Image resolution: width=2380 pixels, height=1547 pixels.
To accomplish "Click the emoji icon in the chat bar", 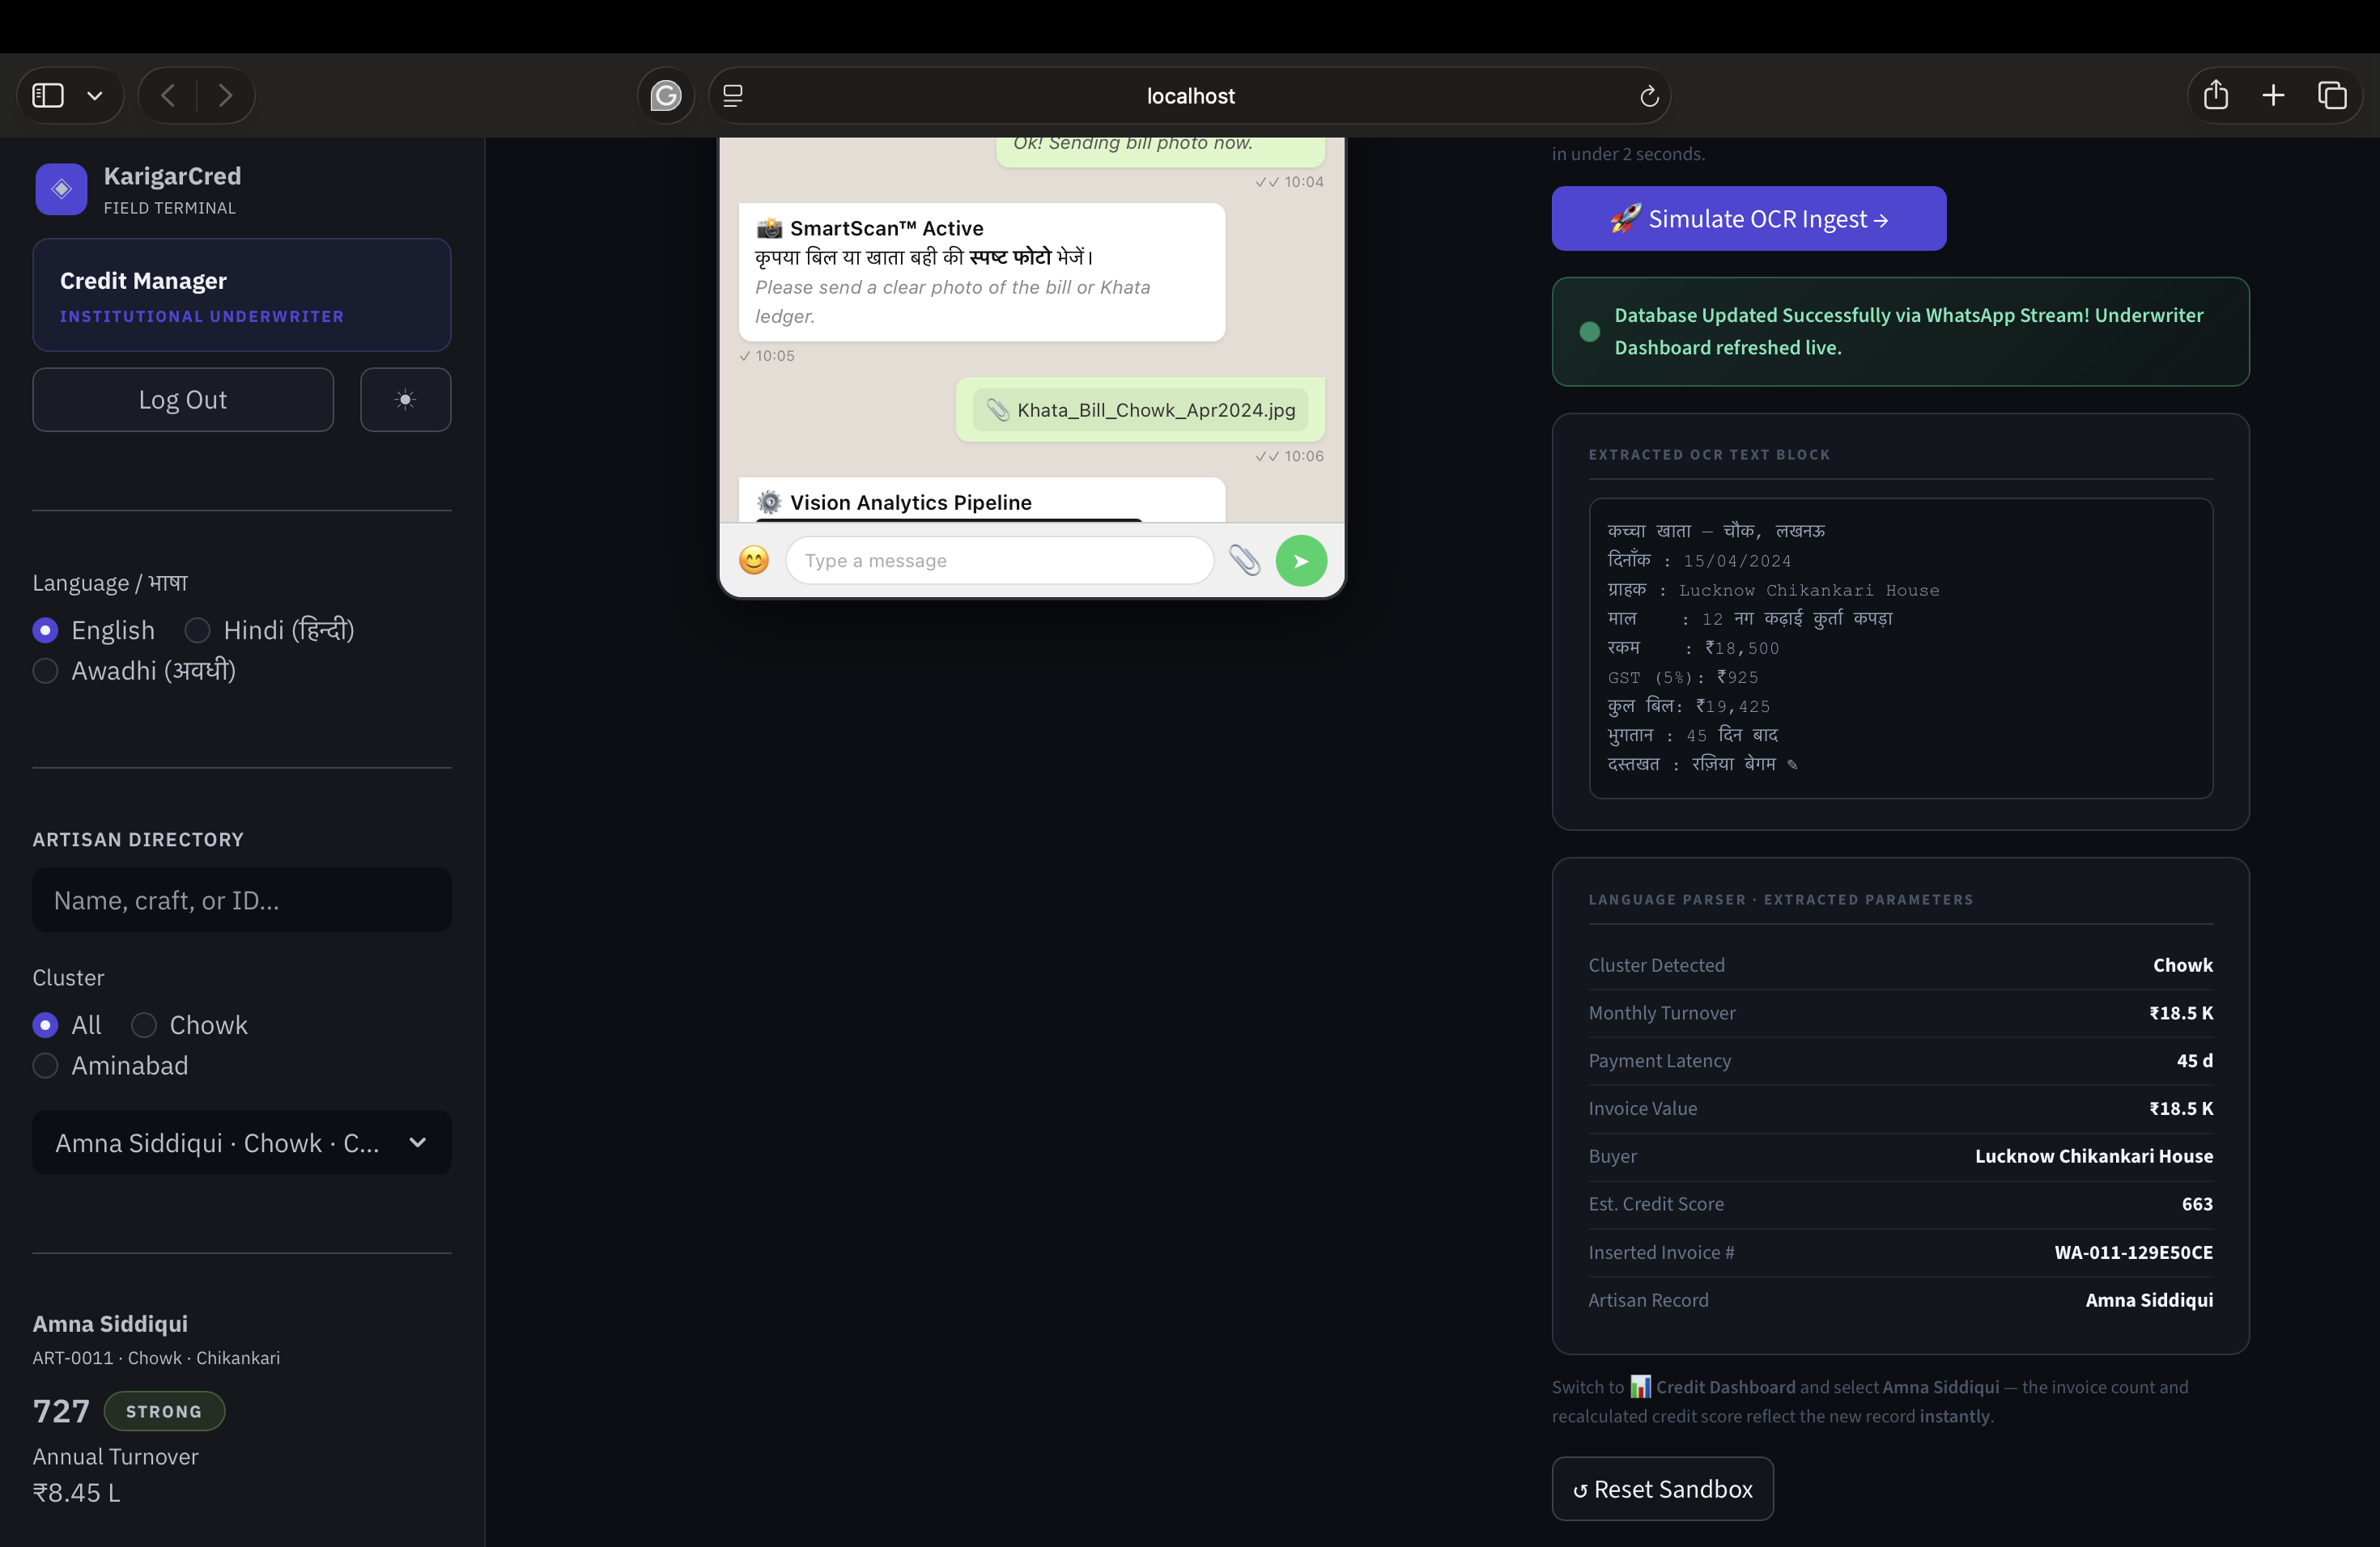I will coord(753,561).
